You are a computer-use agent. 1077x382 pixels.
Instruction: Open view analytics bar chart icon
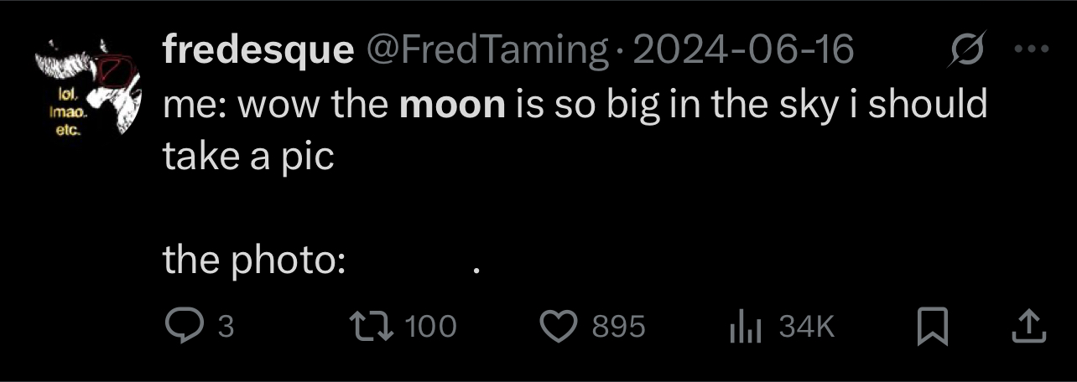[744, 326]
